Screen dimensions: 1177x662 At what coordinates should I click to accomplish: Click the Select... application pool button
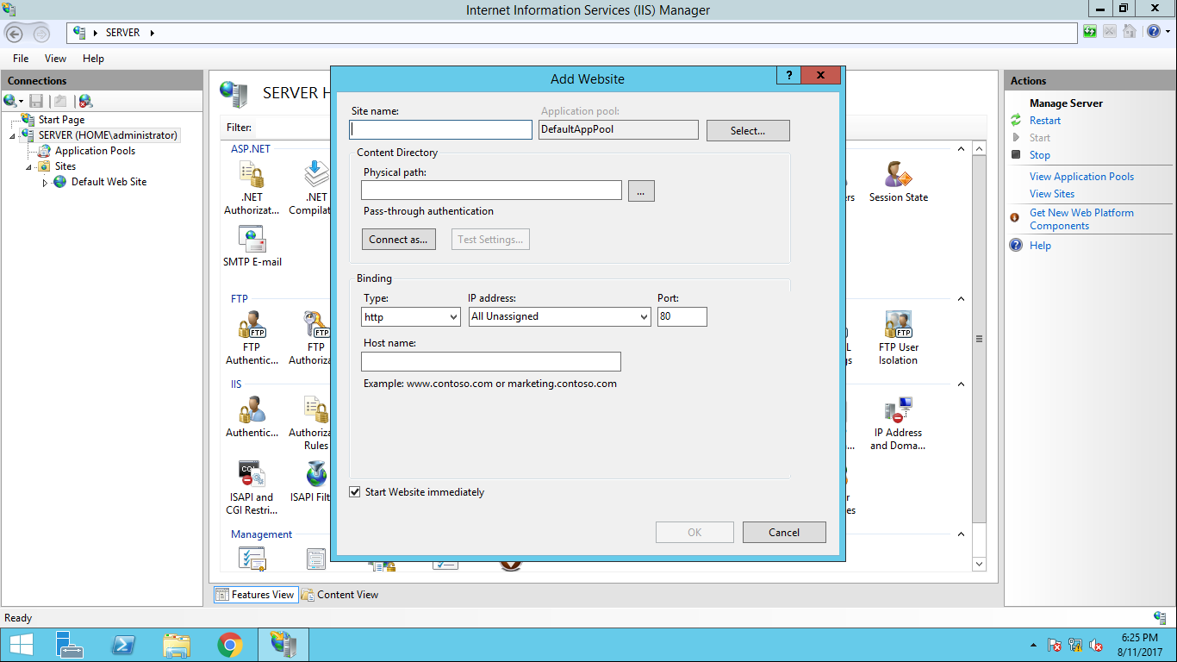point(748,131)
